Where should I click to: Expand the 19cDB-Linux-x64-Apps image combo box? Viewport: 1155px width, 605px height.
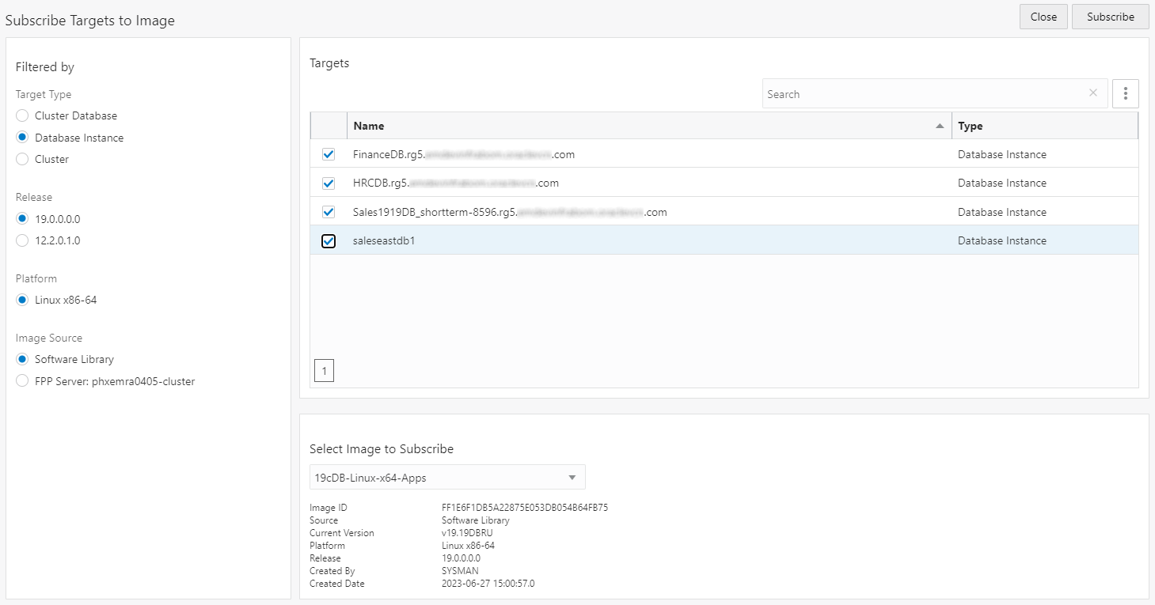point(447,478)
